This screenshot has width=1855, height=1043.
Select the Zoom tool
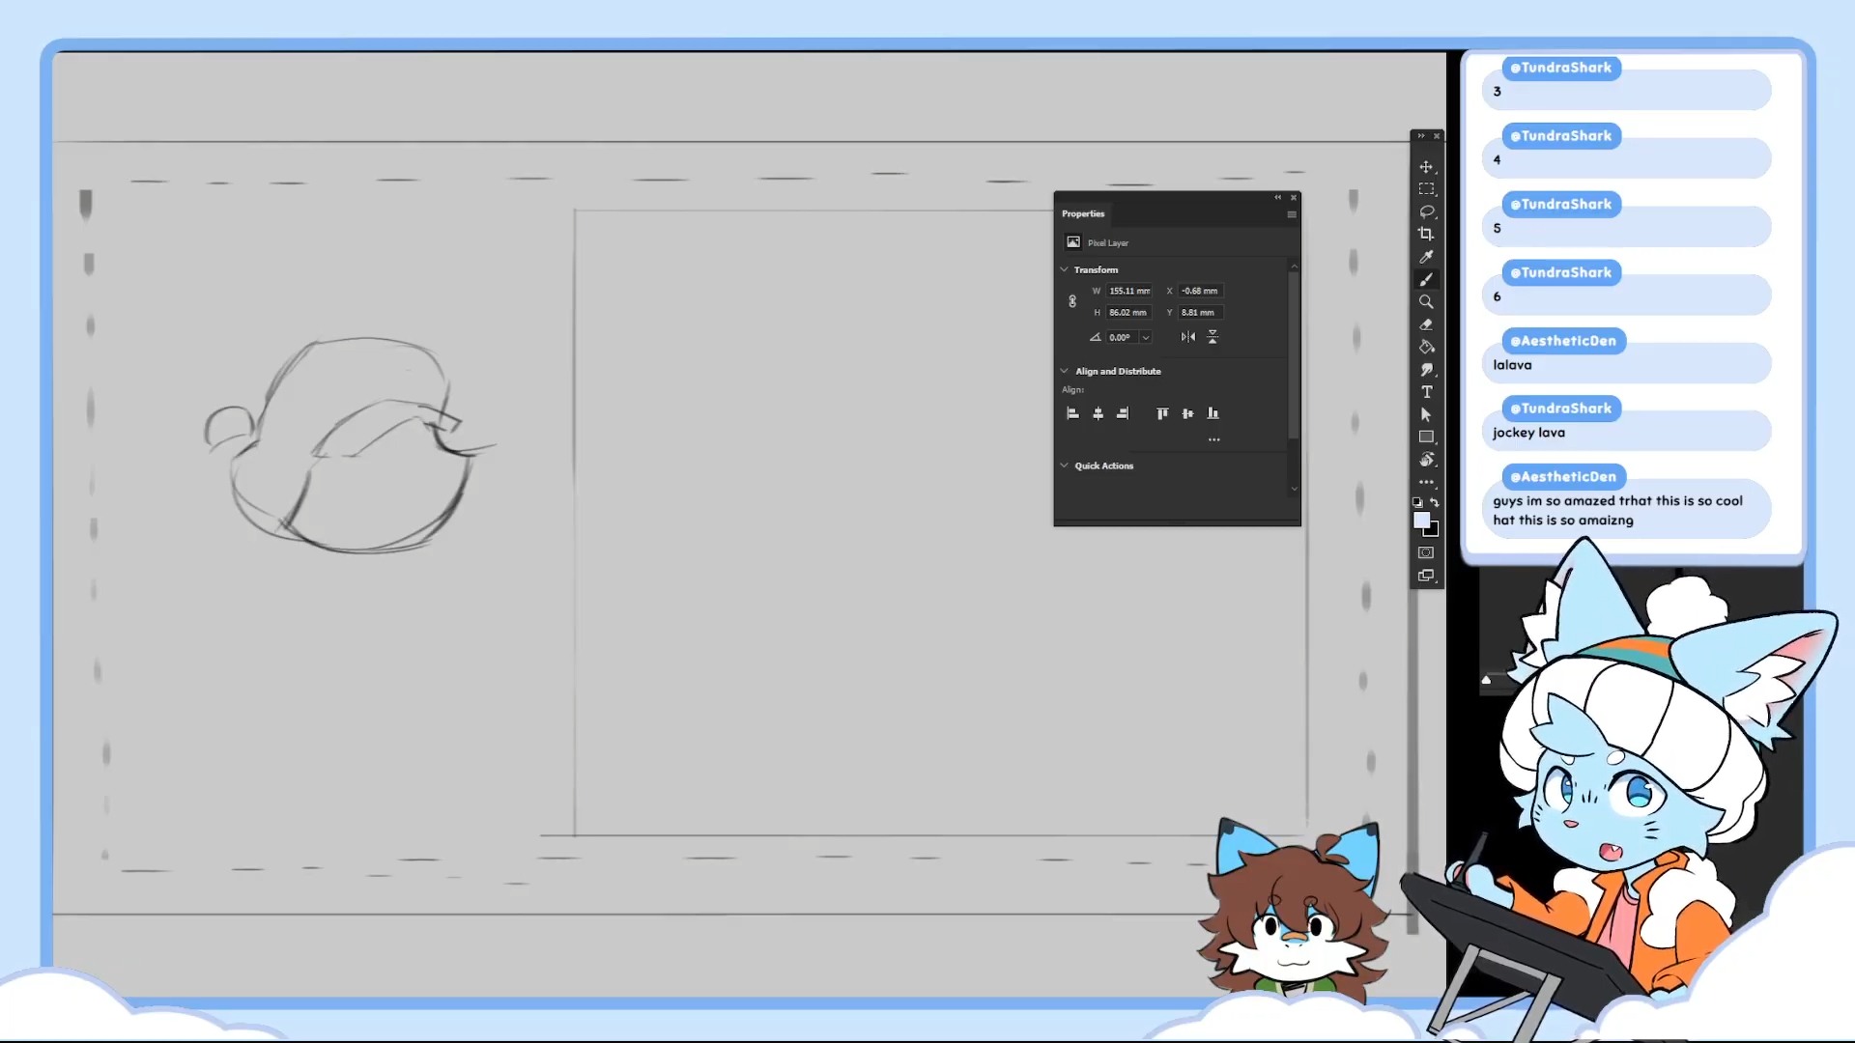[1426, 302]
